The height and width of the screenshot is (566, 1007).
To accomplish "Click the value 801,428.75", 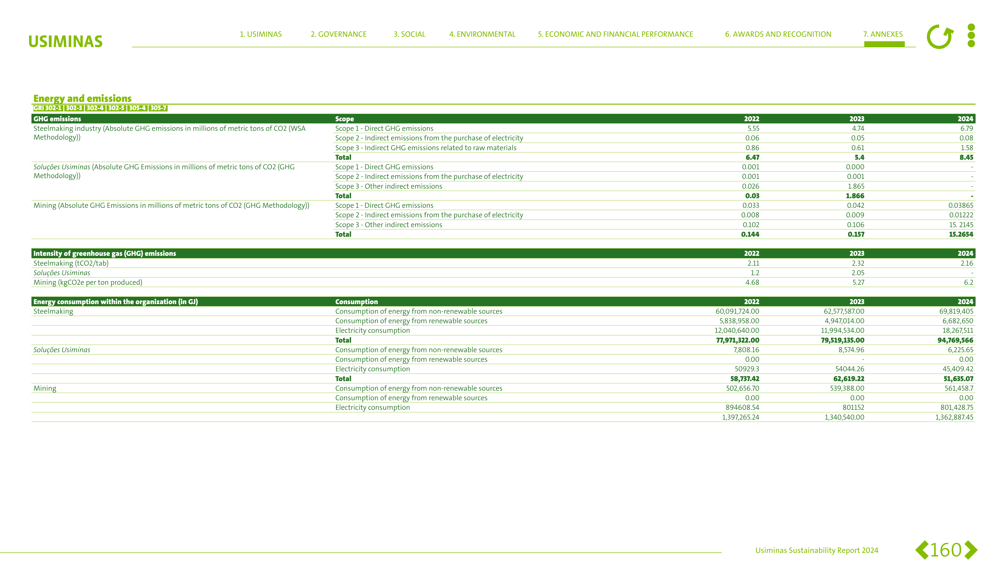I will coord(957,408).
